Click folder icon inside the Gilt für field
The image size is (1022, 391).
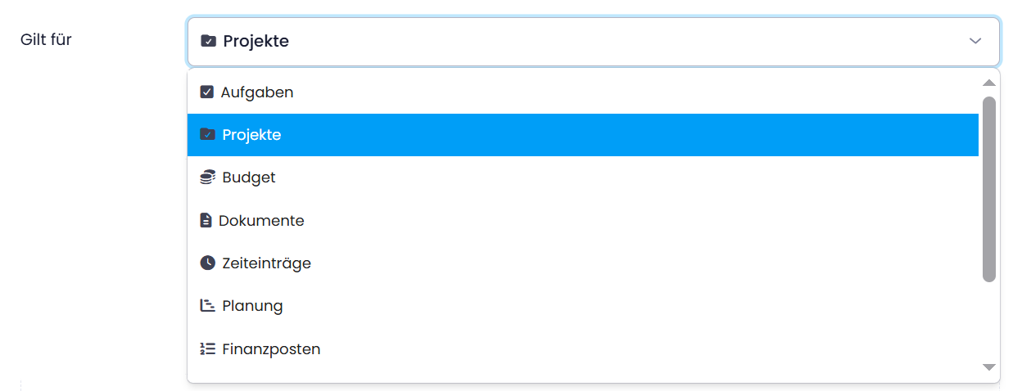tap(208, 41)
